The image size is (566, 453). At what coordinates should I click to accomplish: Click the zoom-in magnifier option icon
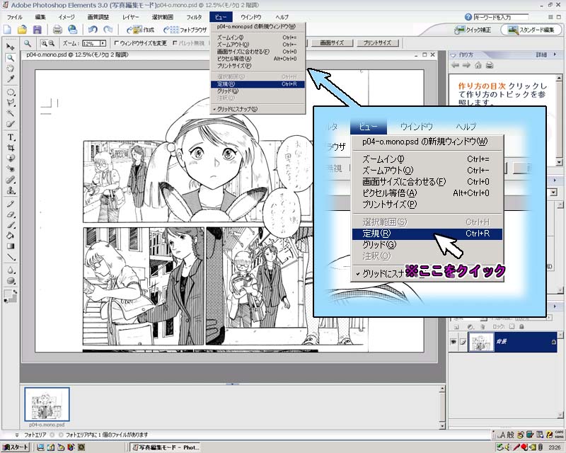click(44, 43)
